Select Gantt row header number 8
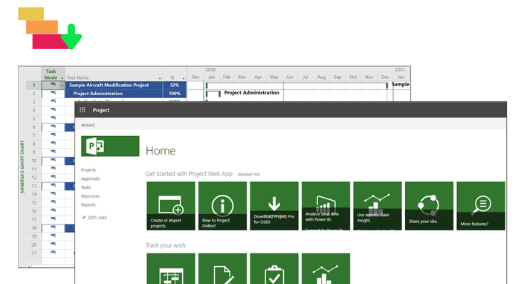Screen dimensions: 524x284 pos(33,144)
